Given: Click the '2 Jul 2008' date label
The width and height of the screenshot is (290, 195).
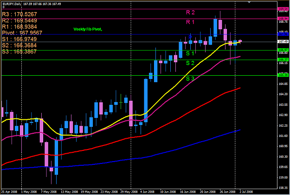Looking at the screenshot, I should (x=246, y=192).
